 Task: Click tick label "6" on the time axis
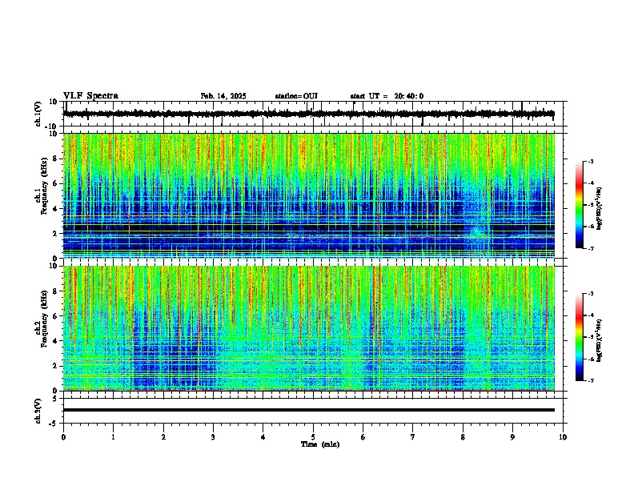point(363,437)
